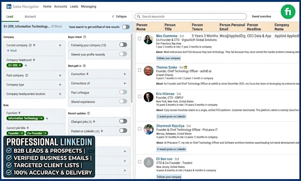Click Kris Hilemaa profile photo

[x=149, y=97]
